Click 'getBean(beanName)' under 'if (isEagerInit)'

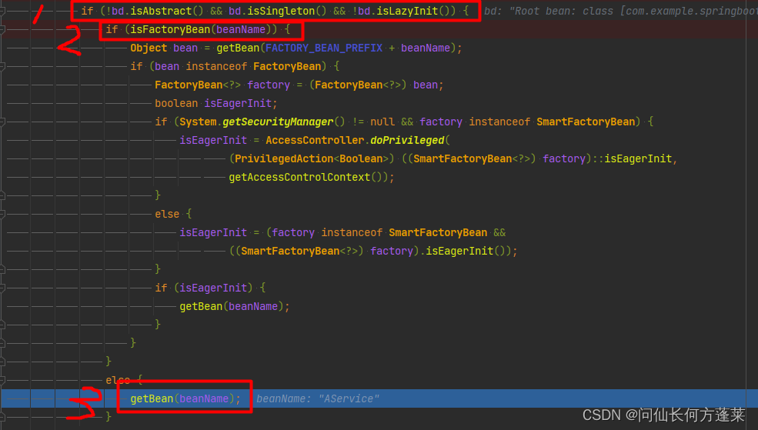click(x=232, y=306)
